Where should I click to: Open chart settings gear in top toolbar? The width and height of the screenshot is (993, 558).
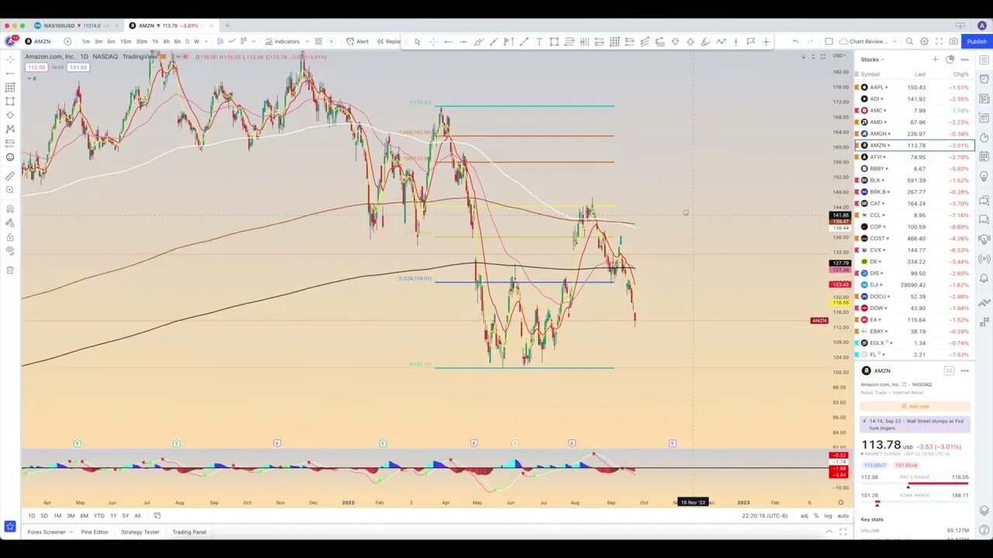[924, 41]
